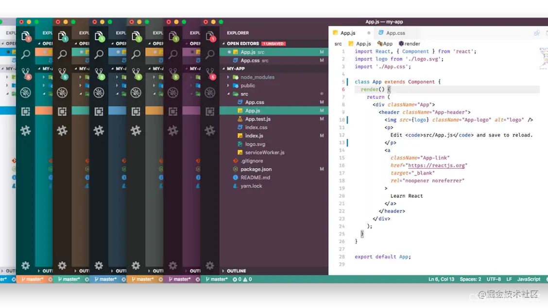Click https://reactjs.org link in the code
Screen dimensions: 548x308
(x=436, y=165)
